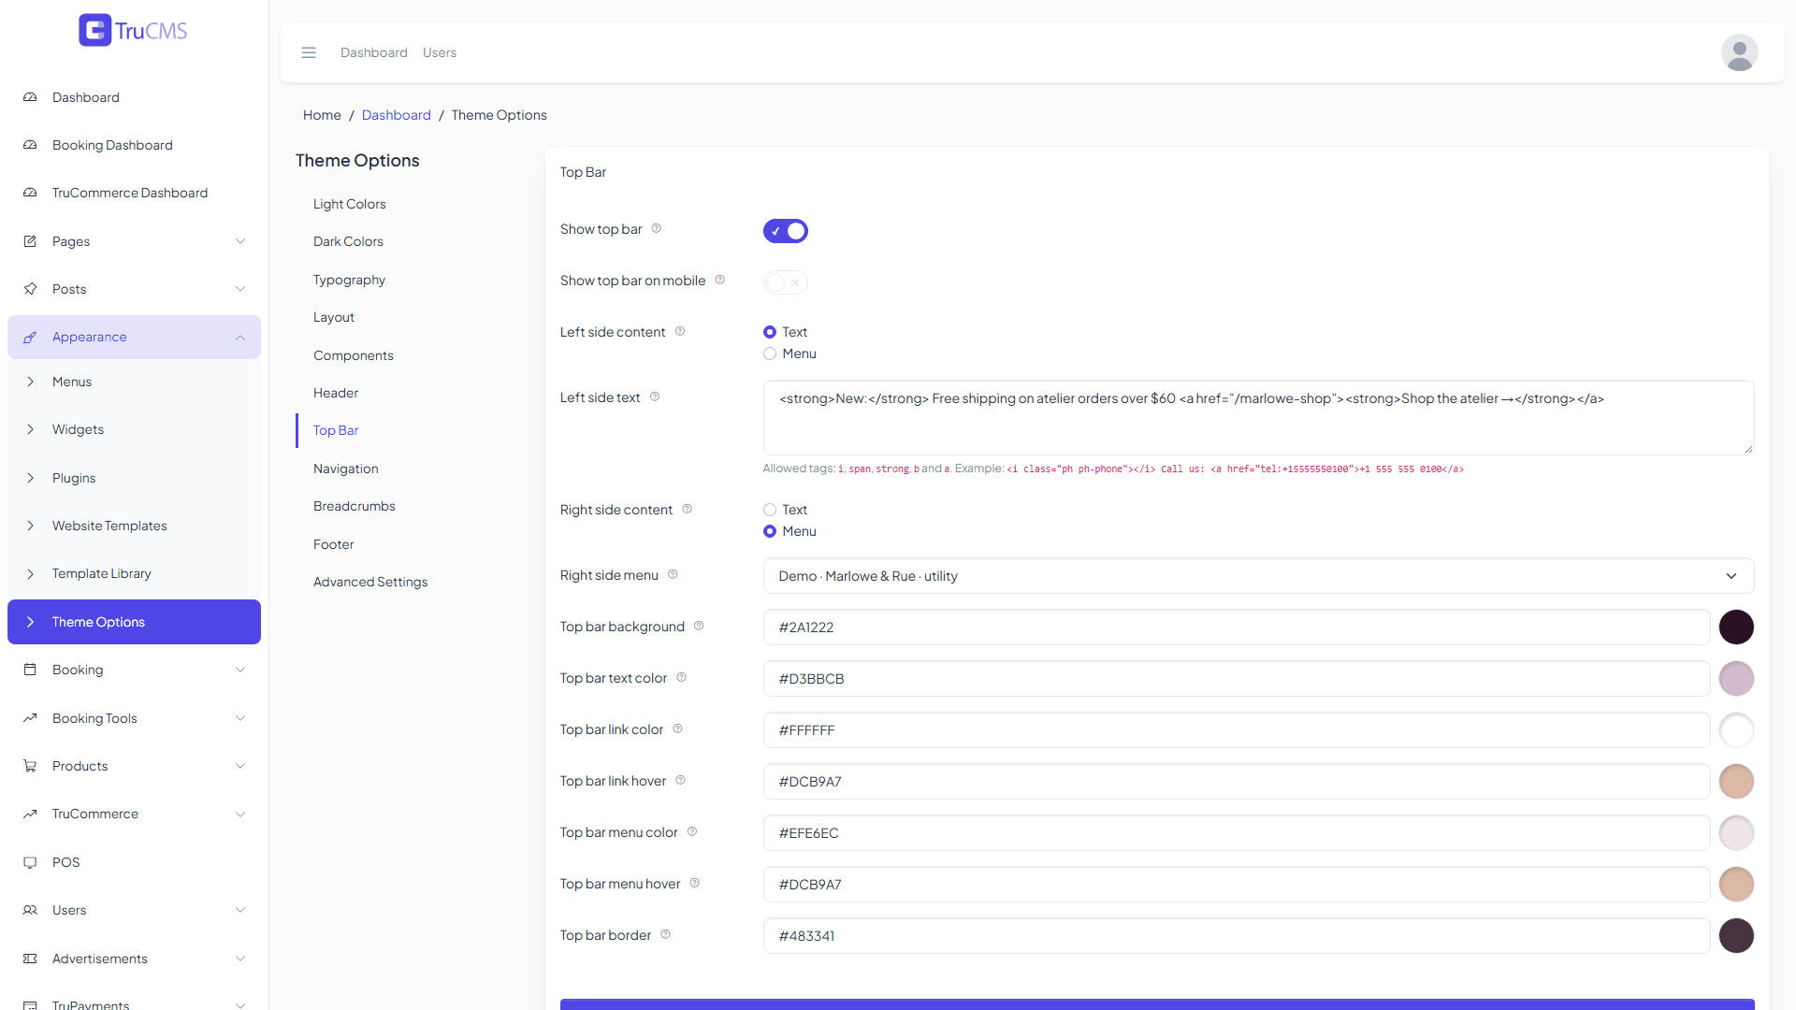The height and width of the screenshot is (1010, 1796).
Task: Select Text radio for Left side content
Action: (770, 332)
